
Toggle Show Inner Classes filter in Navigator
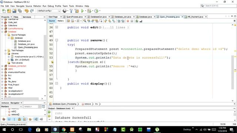point(25,119)
